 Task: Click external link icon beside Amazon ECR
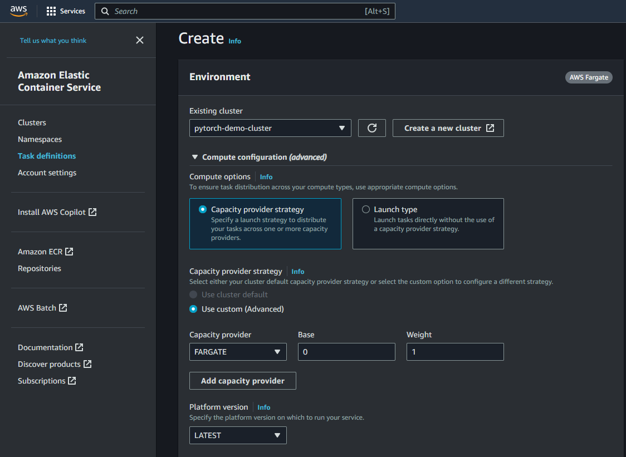pyautogui.click(x=69, y=252)
